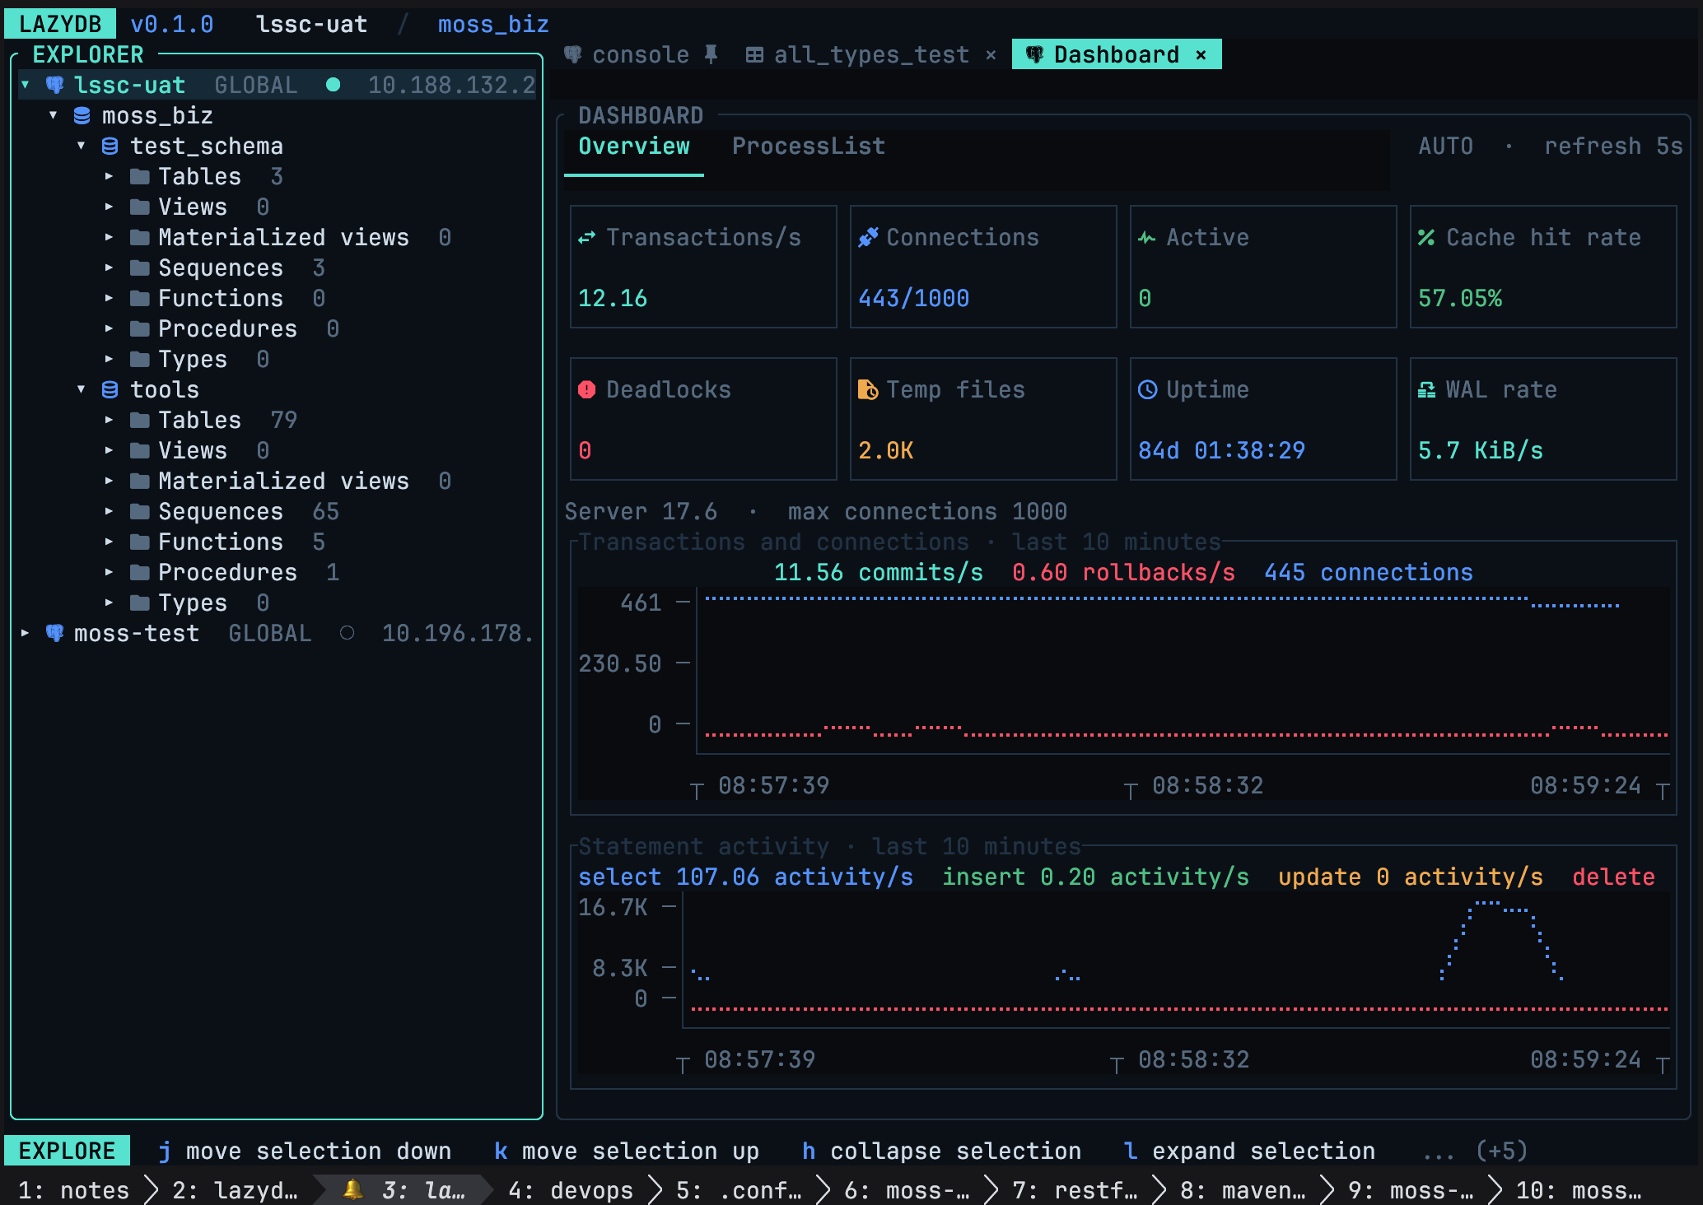This screenshot has height=1205, width=1703.
Task: Click the table grid icon on all_types_test tab
Action: pos(754,54)
